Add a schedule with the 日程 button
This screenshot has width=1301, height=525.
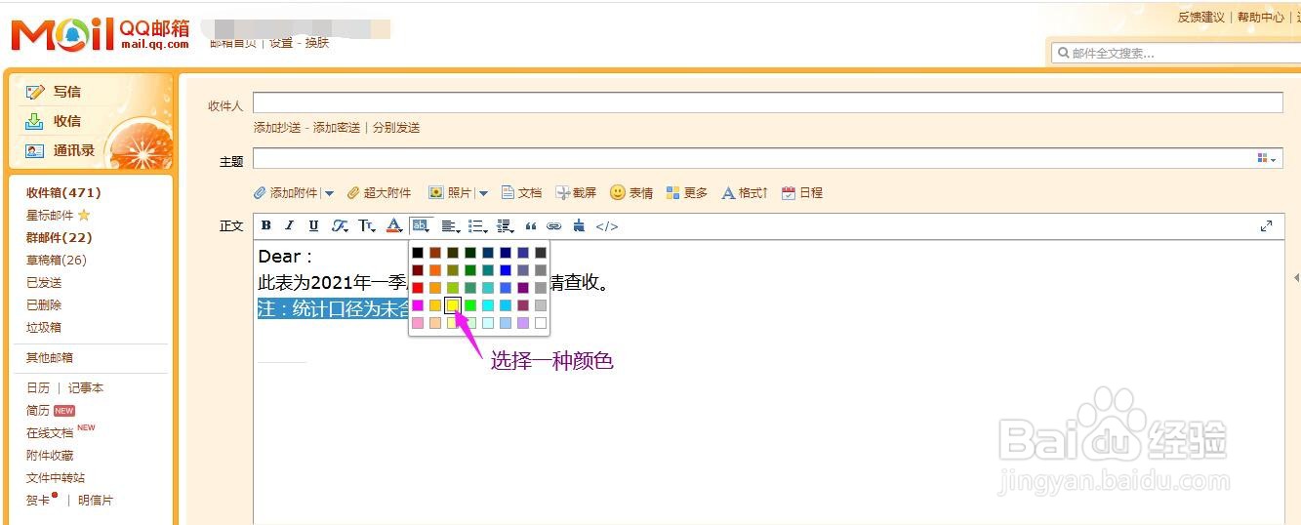pos(802,193)
